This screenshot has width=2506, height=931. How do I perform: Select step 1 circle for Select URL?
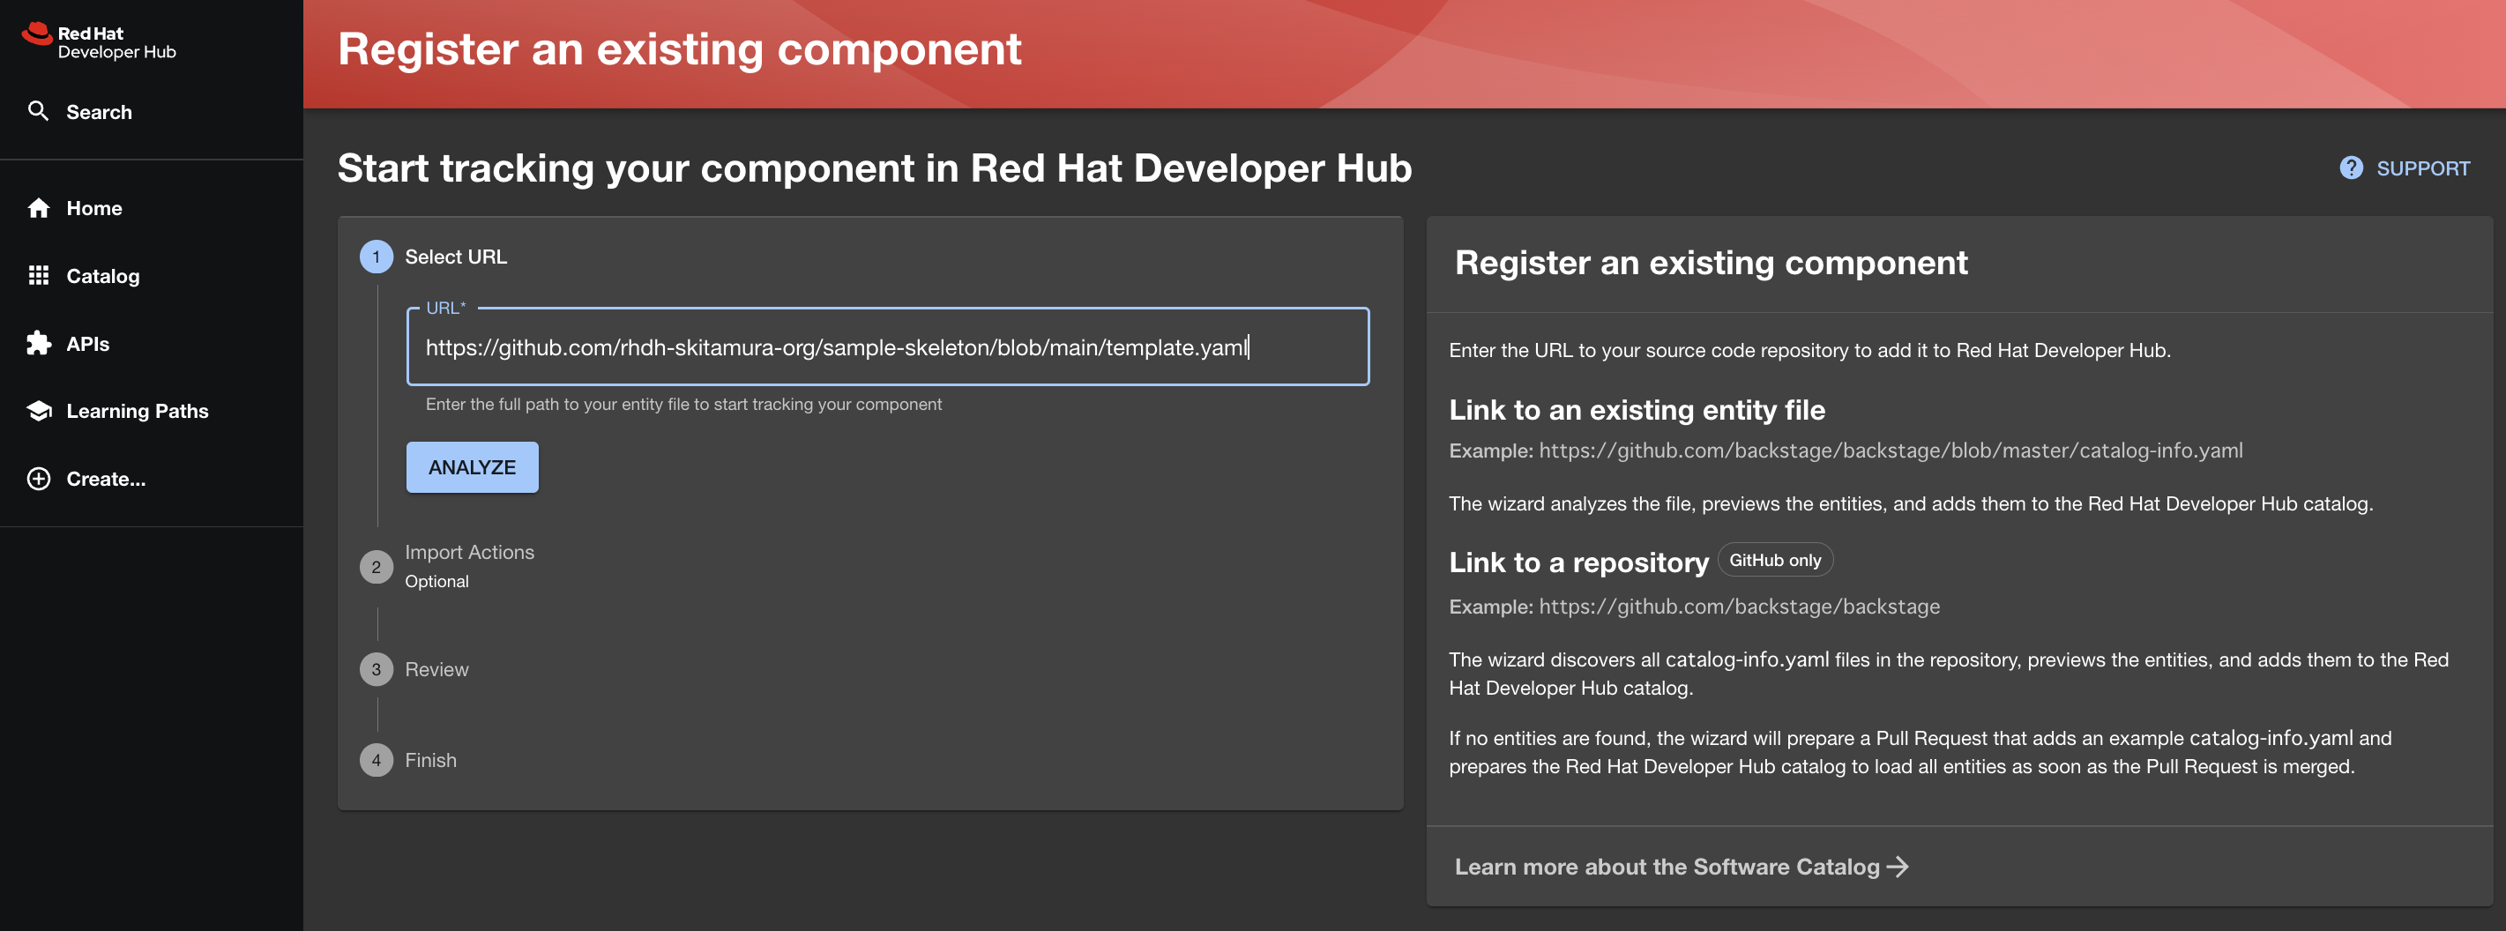click(377, 257)
